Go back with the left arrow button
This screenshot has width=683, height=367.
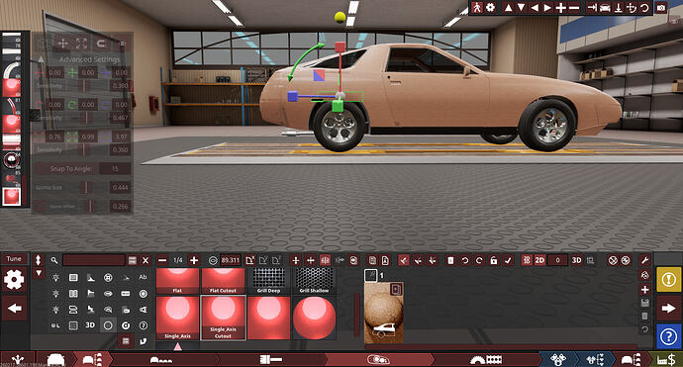[14, 309]
